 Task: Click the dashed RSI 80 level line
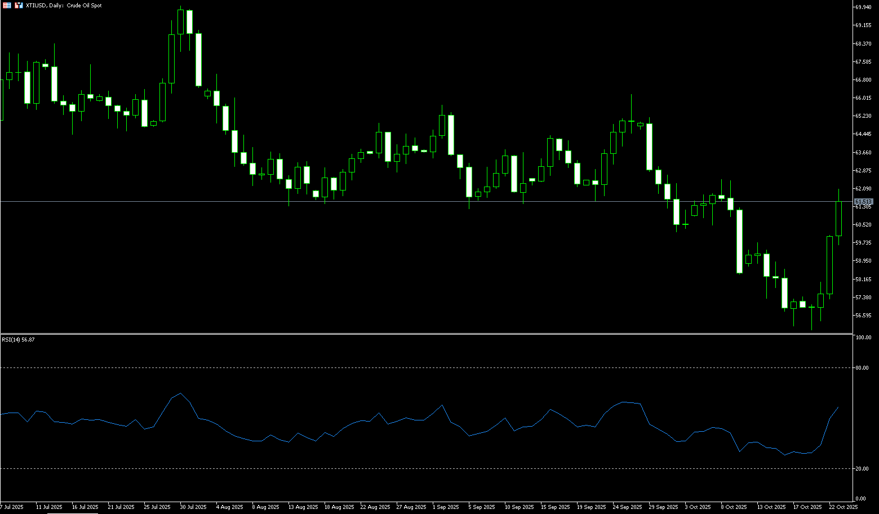(x=394, y=367)
